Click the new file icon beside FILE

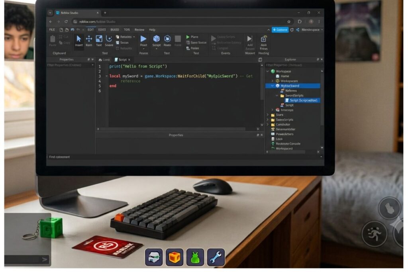click(x=61, y=30)
